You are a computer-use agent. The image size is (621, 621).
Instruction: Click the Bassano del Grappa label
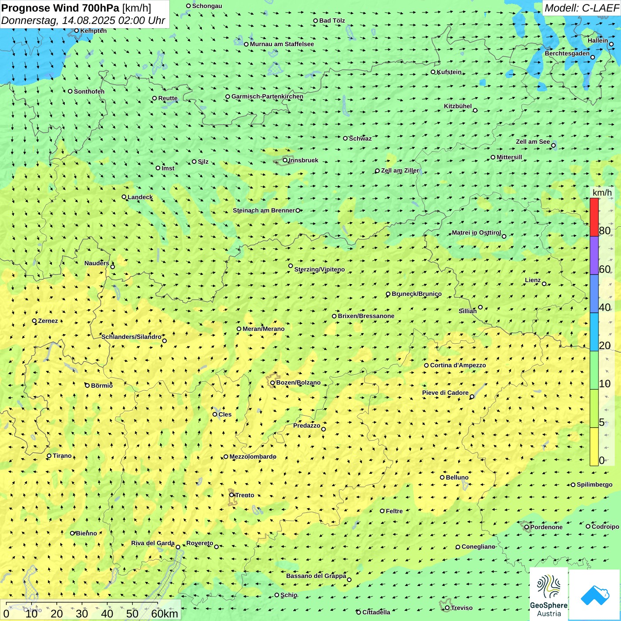click(x=316, y=576)
